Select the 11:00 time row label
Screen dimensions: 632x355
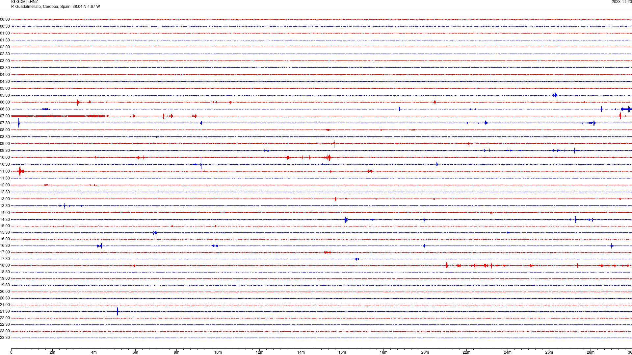click(x=5, y=171)
